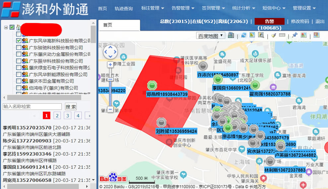Click the blue pushpin marker tool
Viewport: 328px width, 189px height.
coord(295,35)
